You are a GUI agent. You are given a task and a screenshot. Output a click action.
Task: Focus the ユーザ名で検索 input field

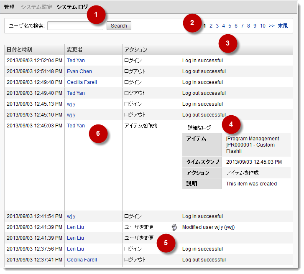(x=75, y=26)
